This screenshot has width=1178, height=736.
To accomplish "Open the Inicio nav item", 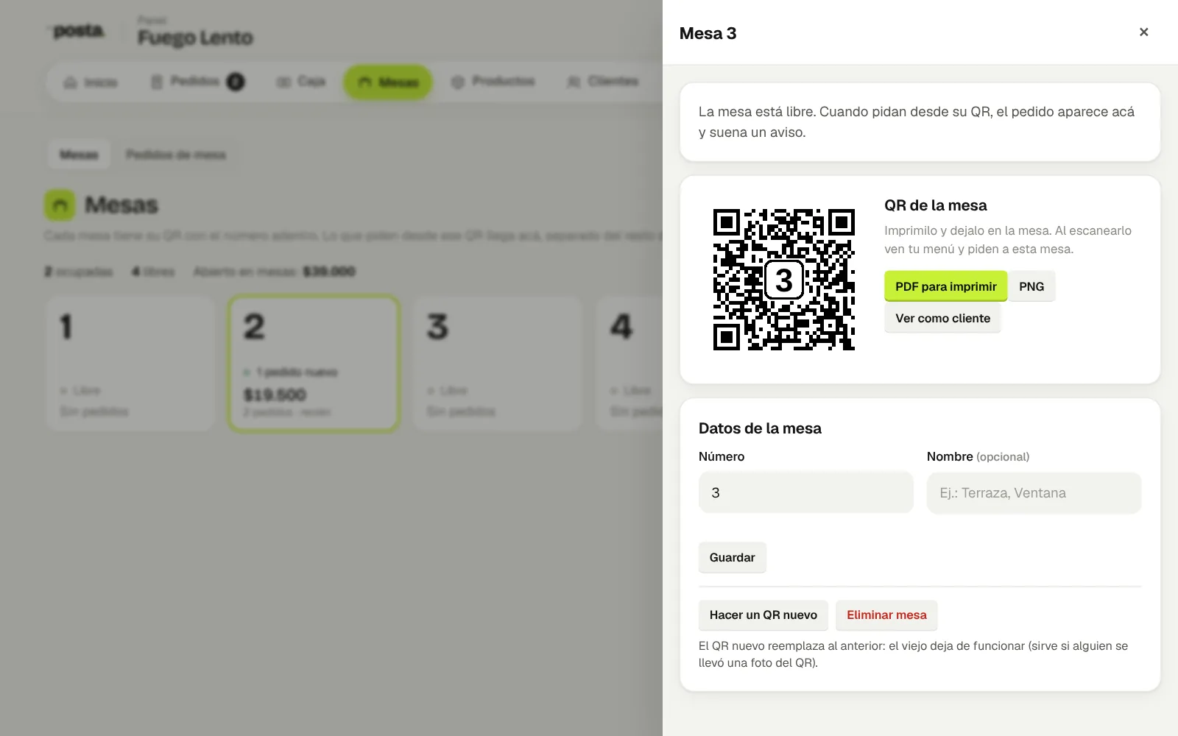I will (90, 82).
